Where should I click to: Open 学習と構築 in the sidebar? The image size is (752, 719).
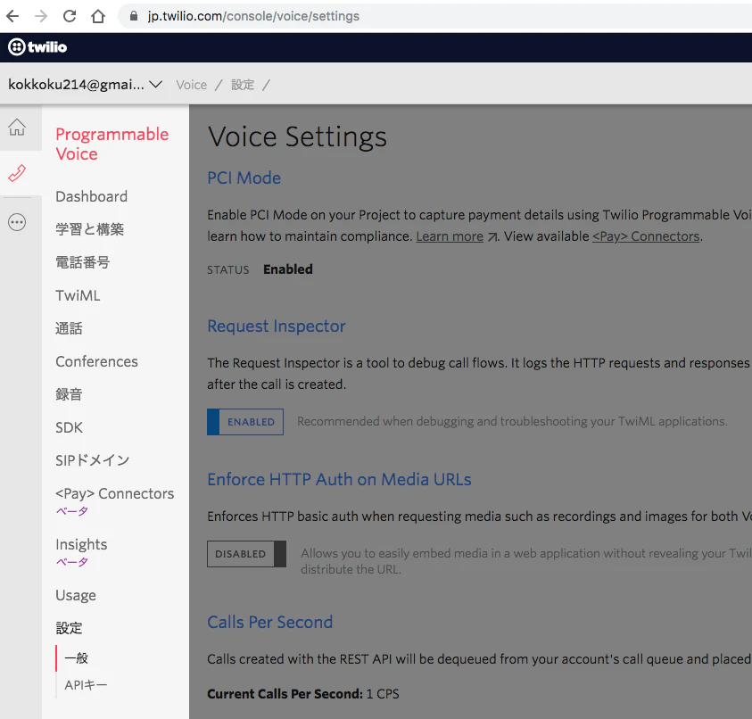click(90, 229)
